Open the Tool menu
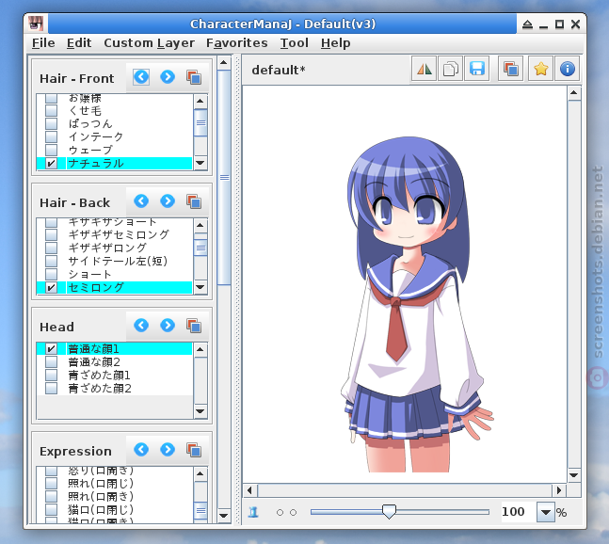609x544 pixels. (295, 42)
